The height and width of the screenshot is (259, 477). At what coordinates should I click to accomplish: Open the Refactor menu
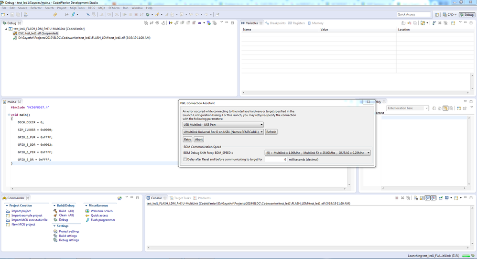(x=36, y=8)
